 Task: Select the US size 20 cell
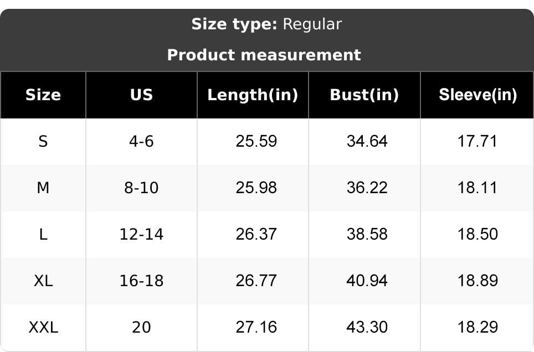(141, 327)
